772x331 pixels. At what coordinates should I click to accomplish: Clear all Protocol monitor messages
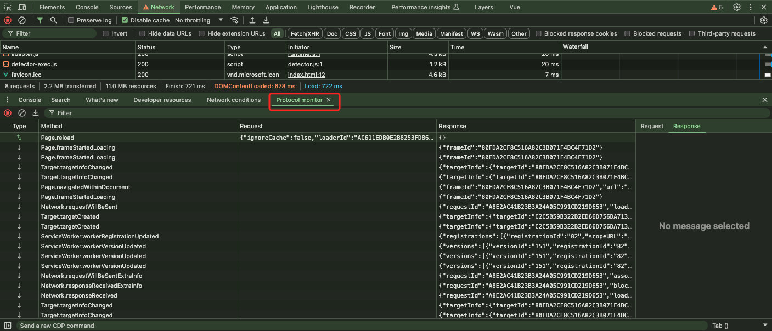pyautogui.click(x=22, y=113)
